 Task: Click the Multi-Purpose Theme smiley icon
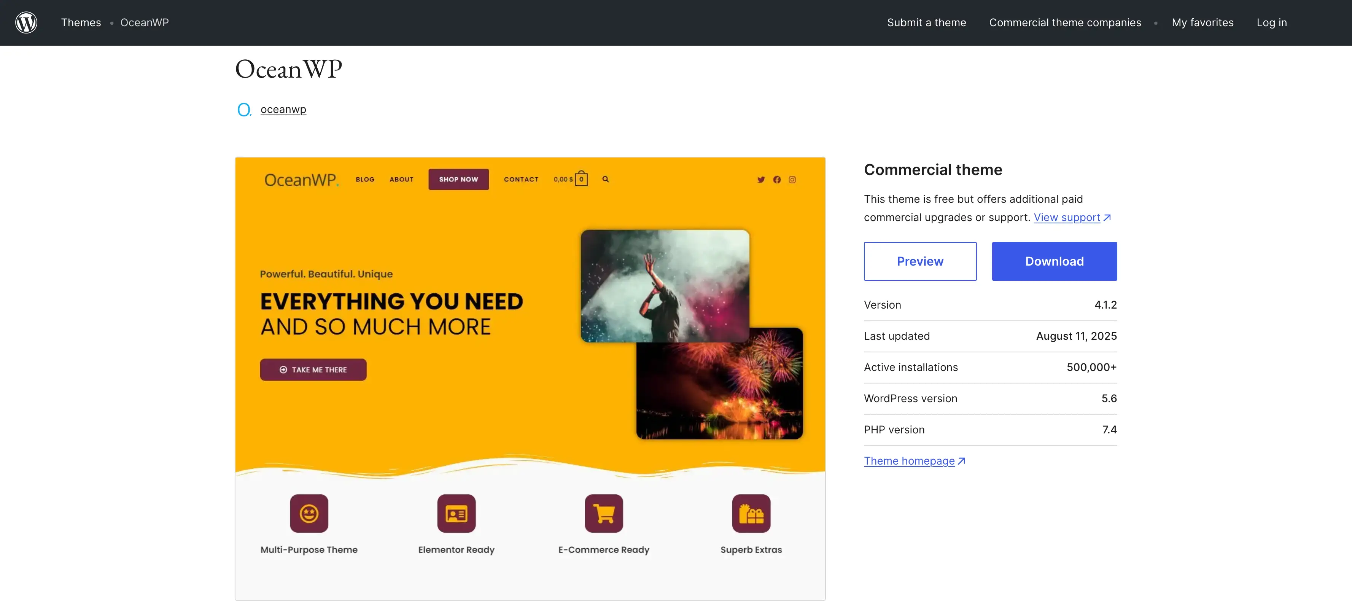(309, 513)
